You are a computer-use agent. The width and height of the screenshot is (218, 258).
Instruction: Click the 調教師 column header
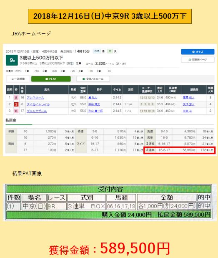click(x=194, y=90)
